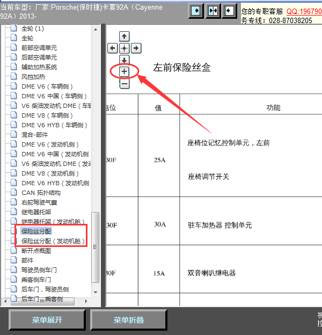Select tree item 后部空调单元

pyautogui.click(x=39, y=57)
